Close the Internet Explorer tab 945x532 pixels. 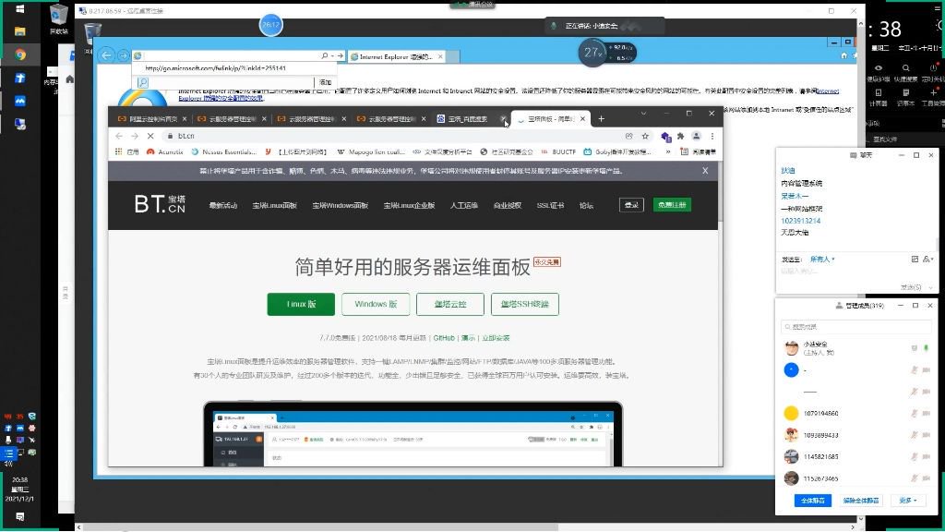pos(440,56)
